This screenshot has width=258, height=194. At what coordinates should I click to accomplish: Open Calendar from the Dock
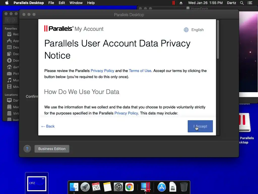[96, 187]
